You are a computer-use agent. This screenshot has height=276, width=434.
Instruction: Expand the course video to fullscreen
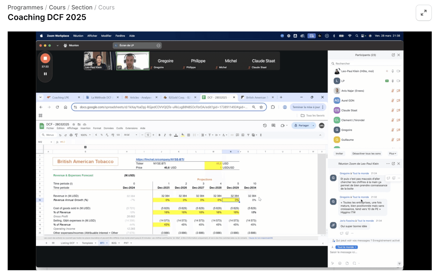[x=424, y=13]
